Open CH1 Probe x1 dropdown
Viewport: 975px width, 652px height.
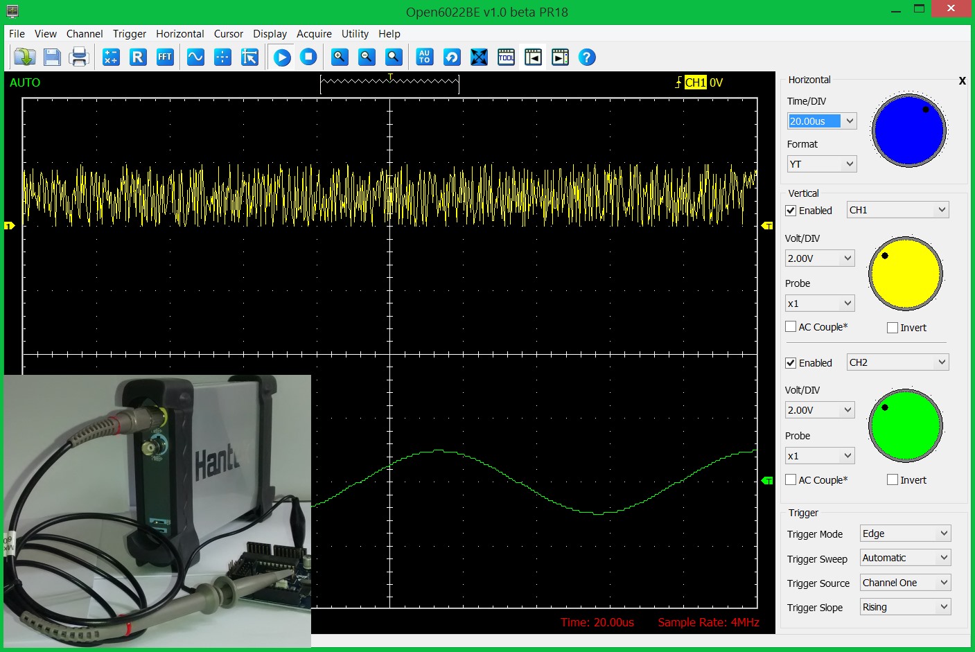[x=820, y=303]
